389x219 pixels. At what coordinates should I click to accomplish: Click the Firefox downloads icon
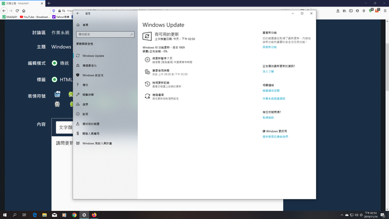pos(338,11)
